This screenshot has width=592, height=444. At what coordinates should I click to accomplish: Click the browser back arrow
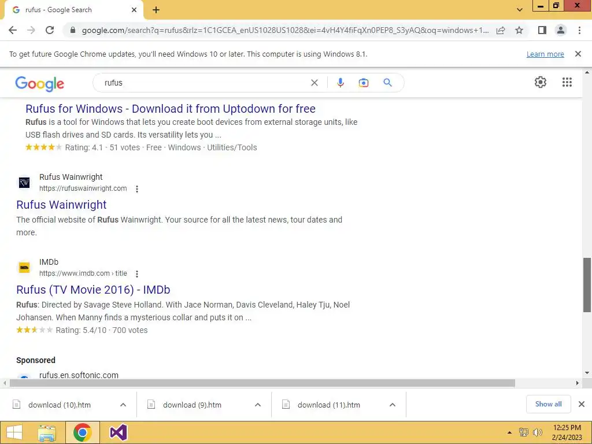13,30
